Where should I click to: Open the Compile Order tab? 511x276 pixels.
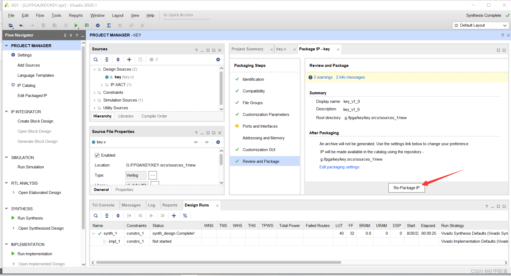click(x=154, y=116)
